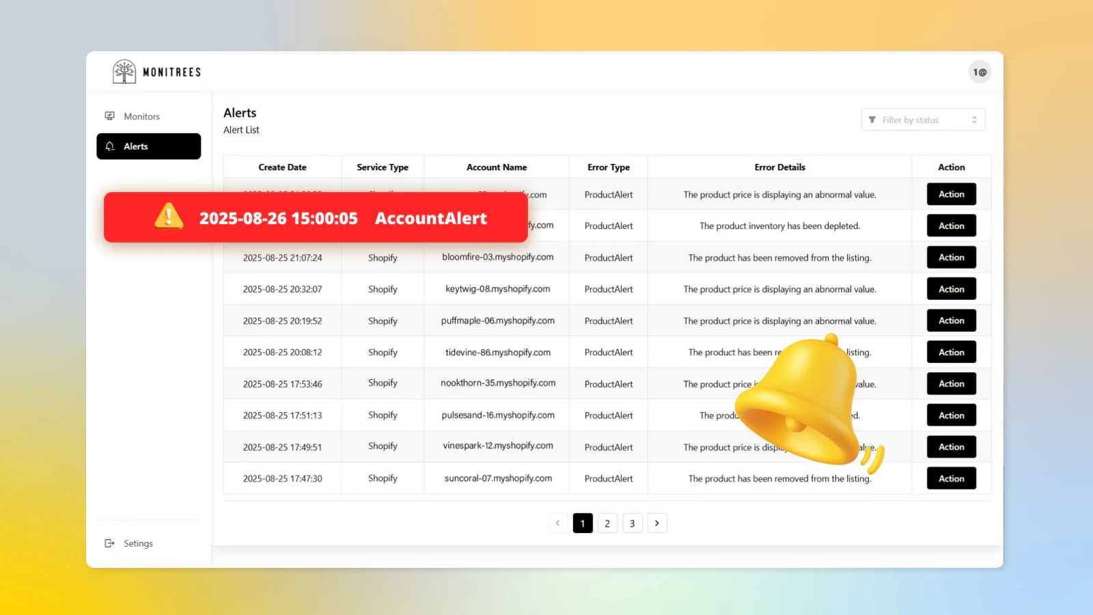
Task: Click Action for the keytwig-08 alert
Action: [951, 288]
